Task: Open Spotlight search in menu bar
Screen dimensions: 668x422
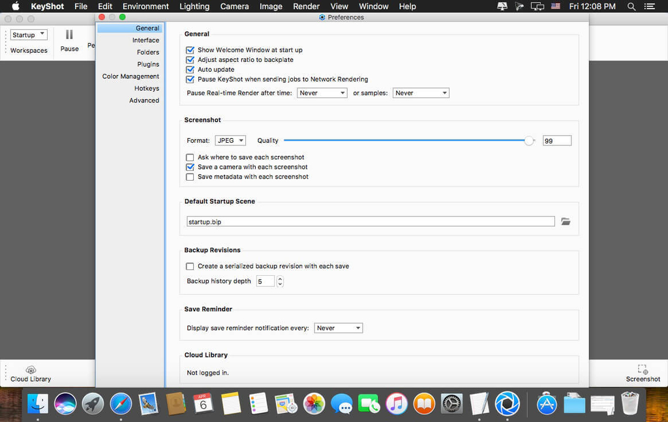Action: (x=631, y=7)
